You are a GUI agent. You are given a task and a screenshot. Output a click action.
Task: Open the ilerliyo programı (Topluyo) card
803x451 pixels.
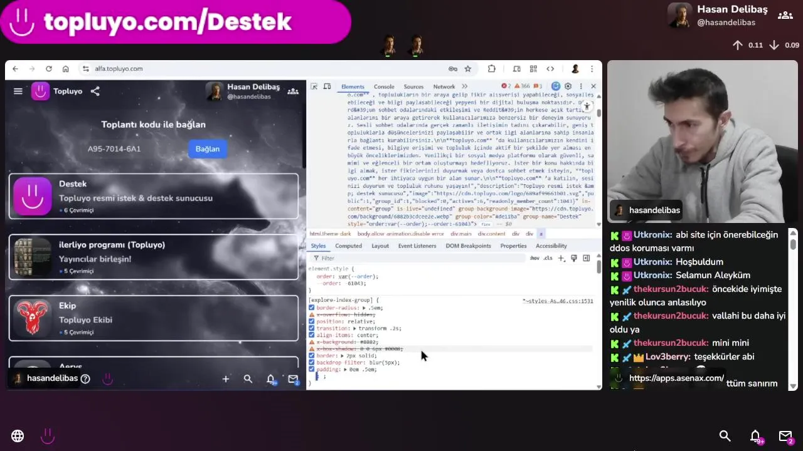[x=154, y=257]
